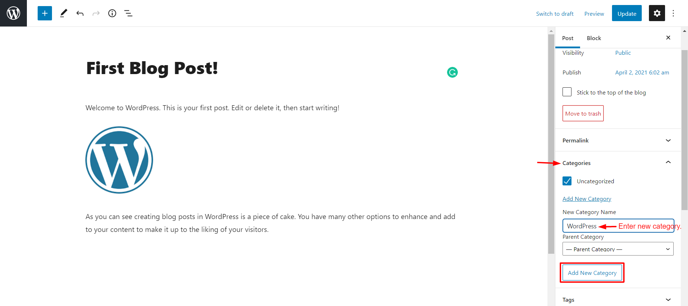The width and height of the screenshot is (688, 306).
Task: Open the post details info icon
Action: tap(112, 13)
